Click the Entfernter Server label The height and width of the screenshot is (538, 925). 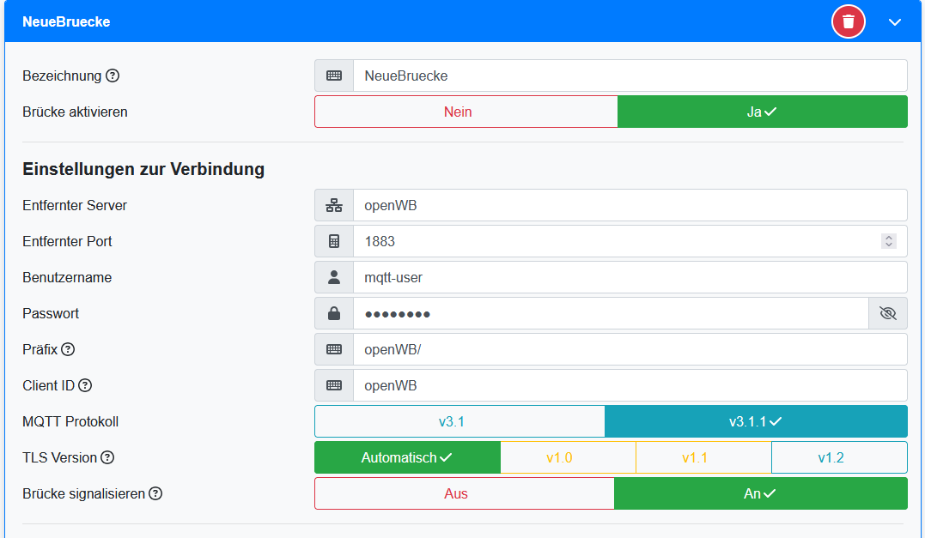(75, 205)
